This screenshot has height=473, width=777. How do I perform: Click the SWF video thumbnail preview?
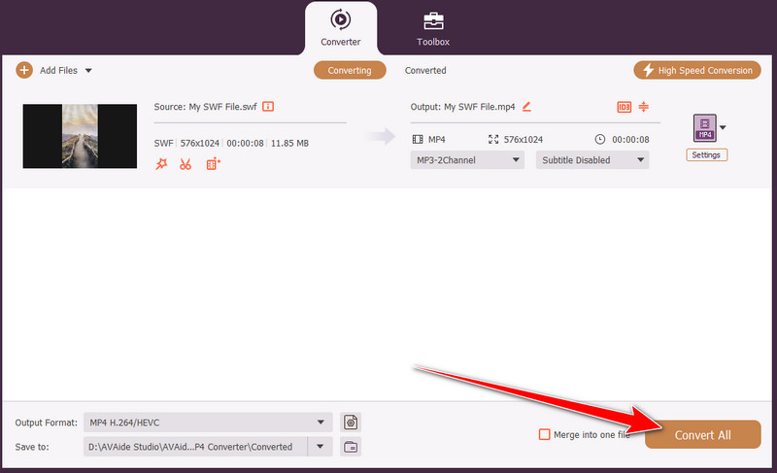80,136
